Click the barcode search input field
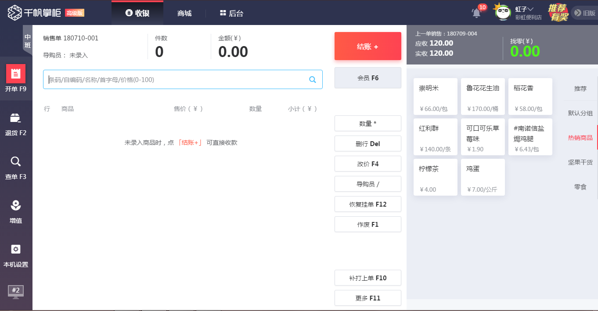This screenshot has width=598, height=311. click(x=176, y=79)
